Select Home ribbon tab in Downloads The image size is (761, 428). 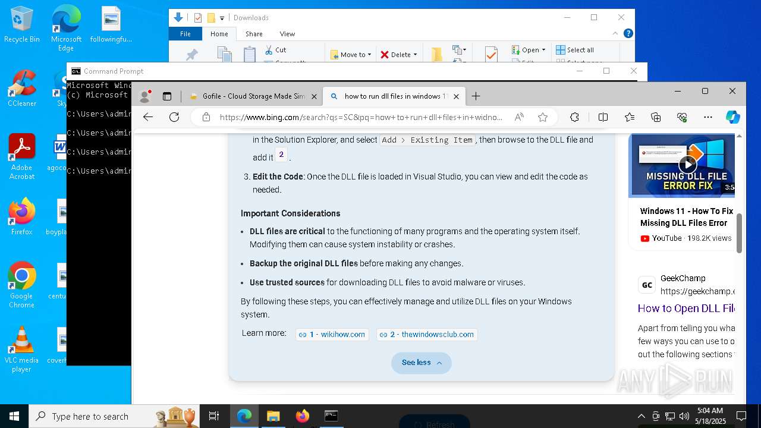tap(219, 34)
